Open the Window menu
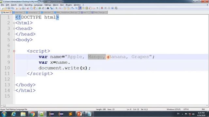Image resolution: width=209 pixels, height=117 pixels. tap(77, 5)
